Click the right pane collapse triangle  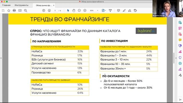(176, 58)
